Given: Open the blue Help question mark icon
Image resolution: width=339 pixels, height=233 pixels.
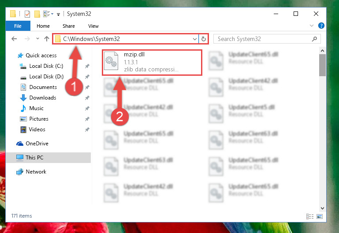Looking at the screenshot, I should 321,26.
